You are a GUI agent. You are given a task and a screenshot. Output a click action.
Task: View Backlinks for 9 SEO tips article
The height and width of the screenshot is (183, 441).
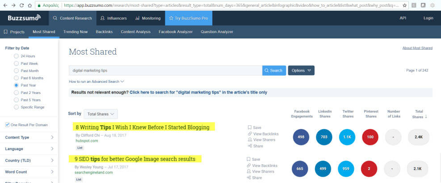pyautogui.click(x=262, y=166)
